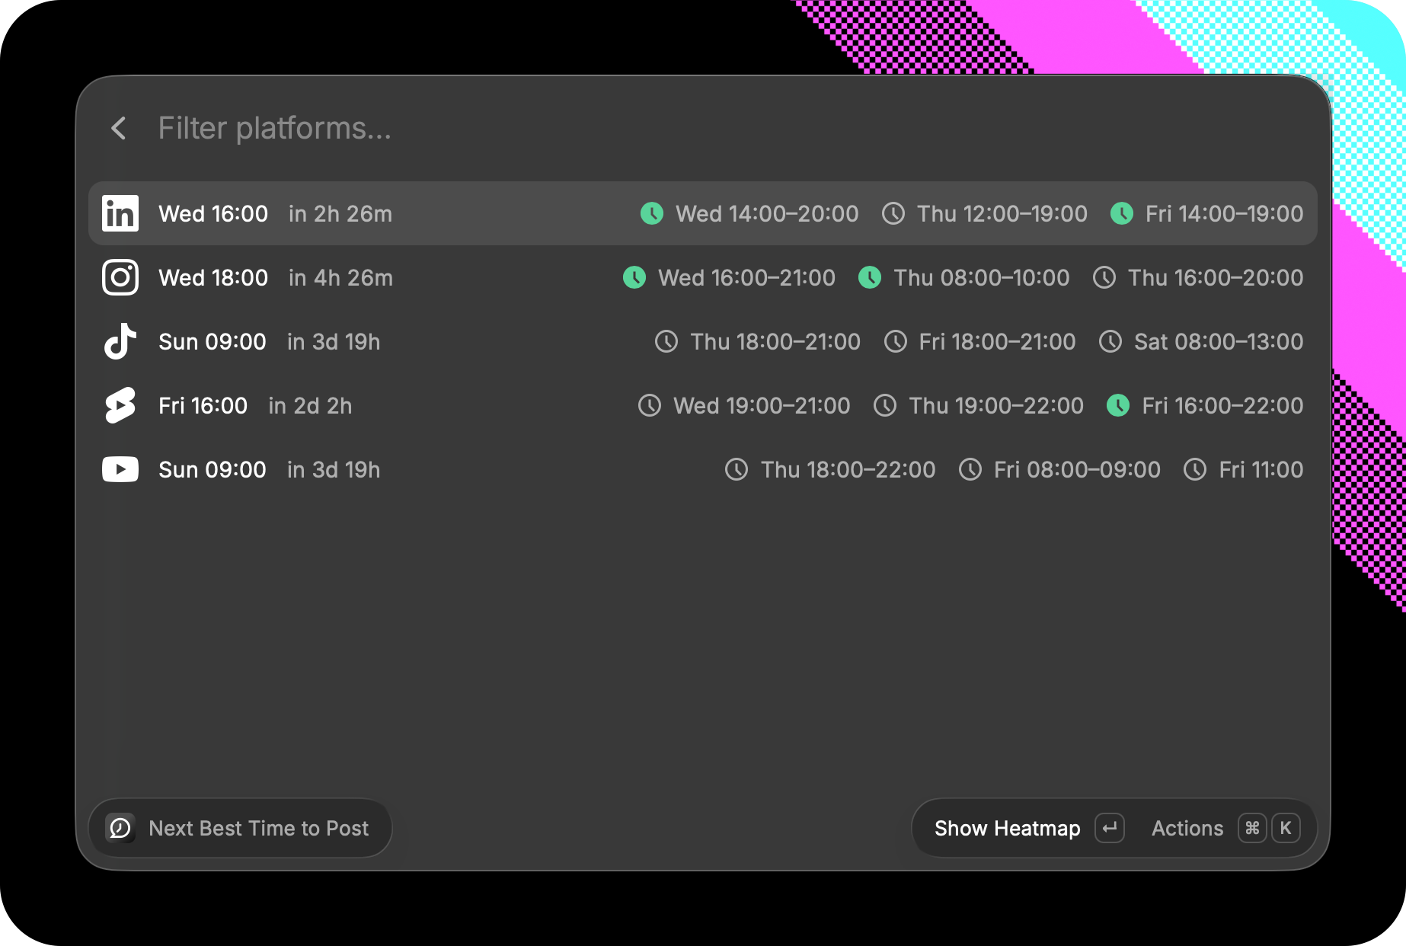Screen dimensions: 1406x946
Task: Click the 'in 2d 2h' countdown text
Action: coord(310,406)
